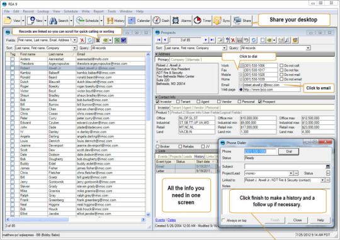Uncheck the Prospect checkbox
Image resolution: width=340 pixels, height=240 pixels.
point(260,102)
